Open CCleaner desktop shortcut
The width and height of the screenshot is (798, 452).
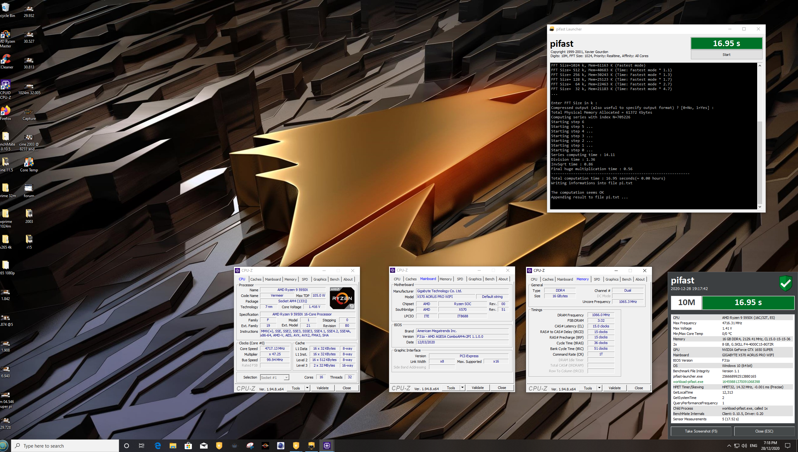tap(6, 62)
